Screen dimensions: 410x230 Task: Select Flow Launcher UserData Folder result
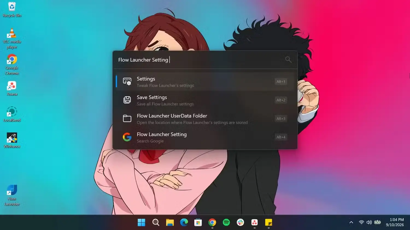coord(205,119)
